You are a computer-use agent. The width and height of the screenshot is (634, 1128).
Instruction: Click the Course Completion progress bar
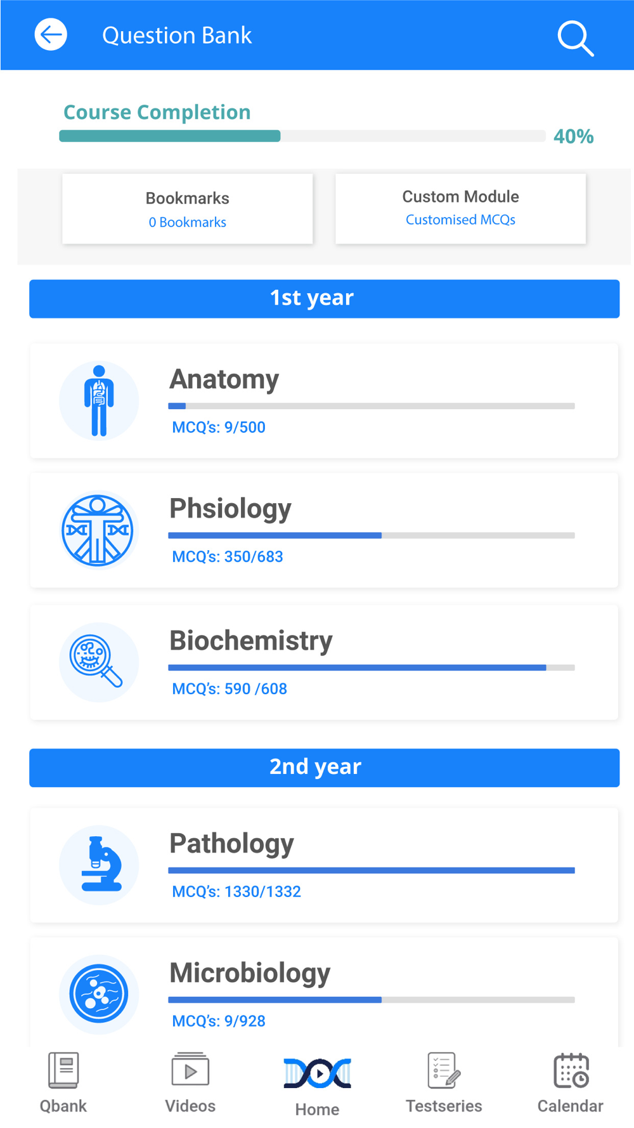pos(302,136)
